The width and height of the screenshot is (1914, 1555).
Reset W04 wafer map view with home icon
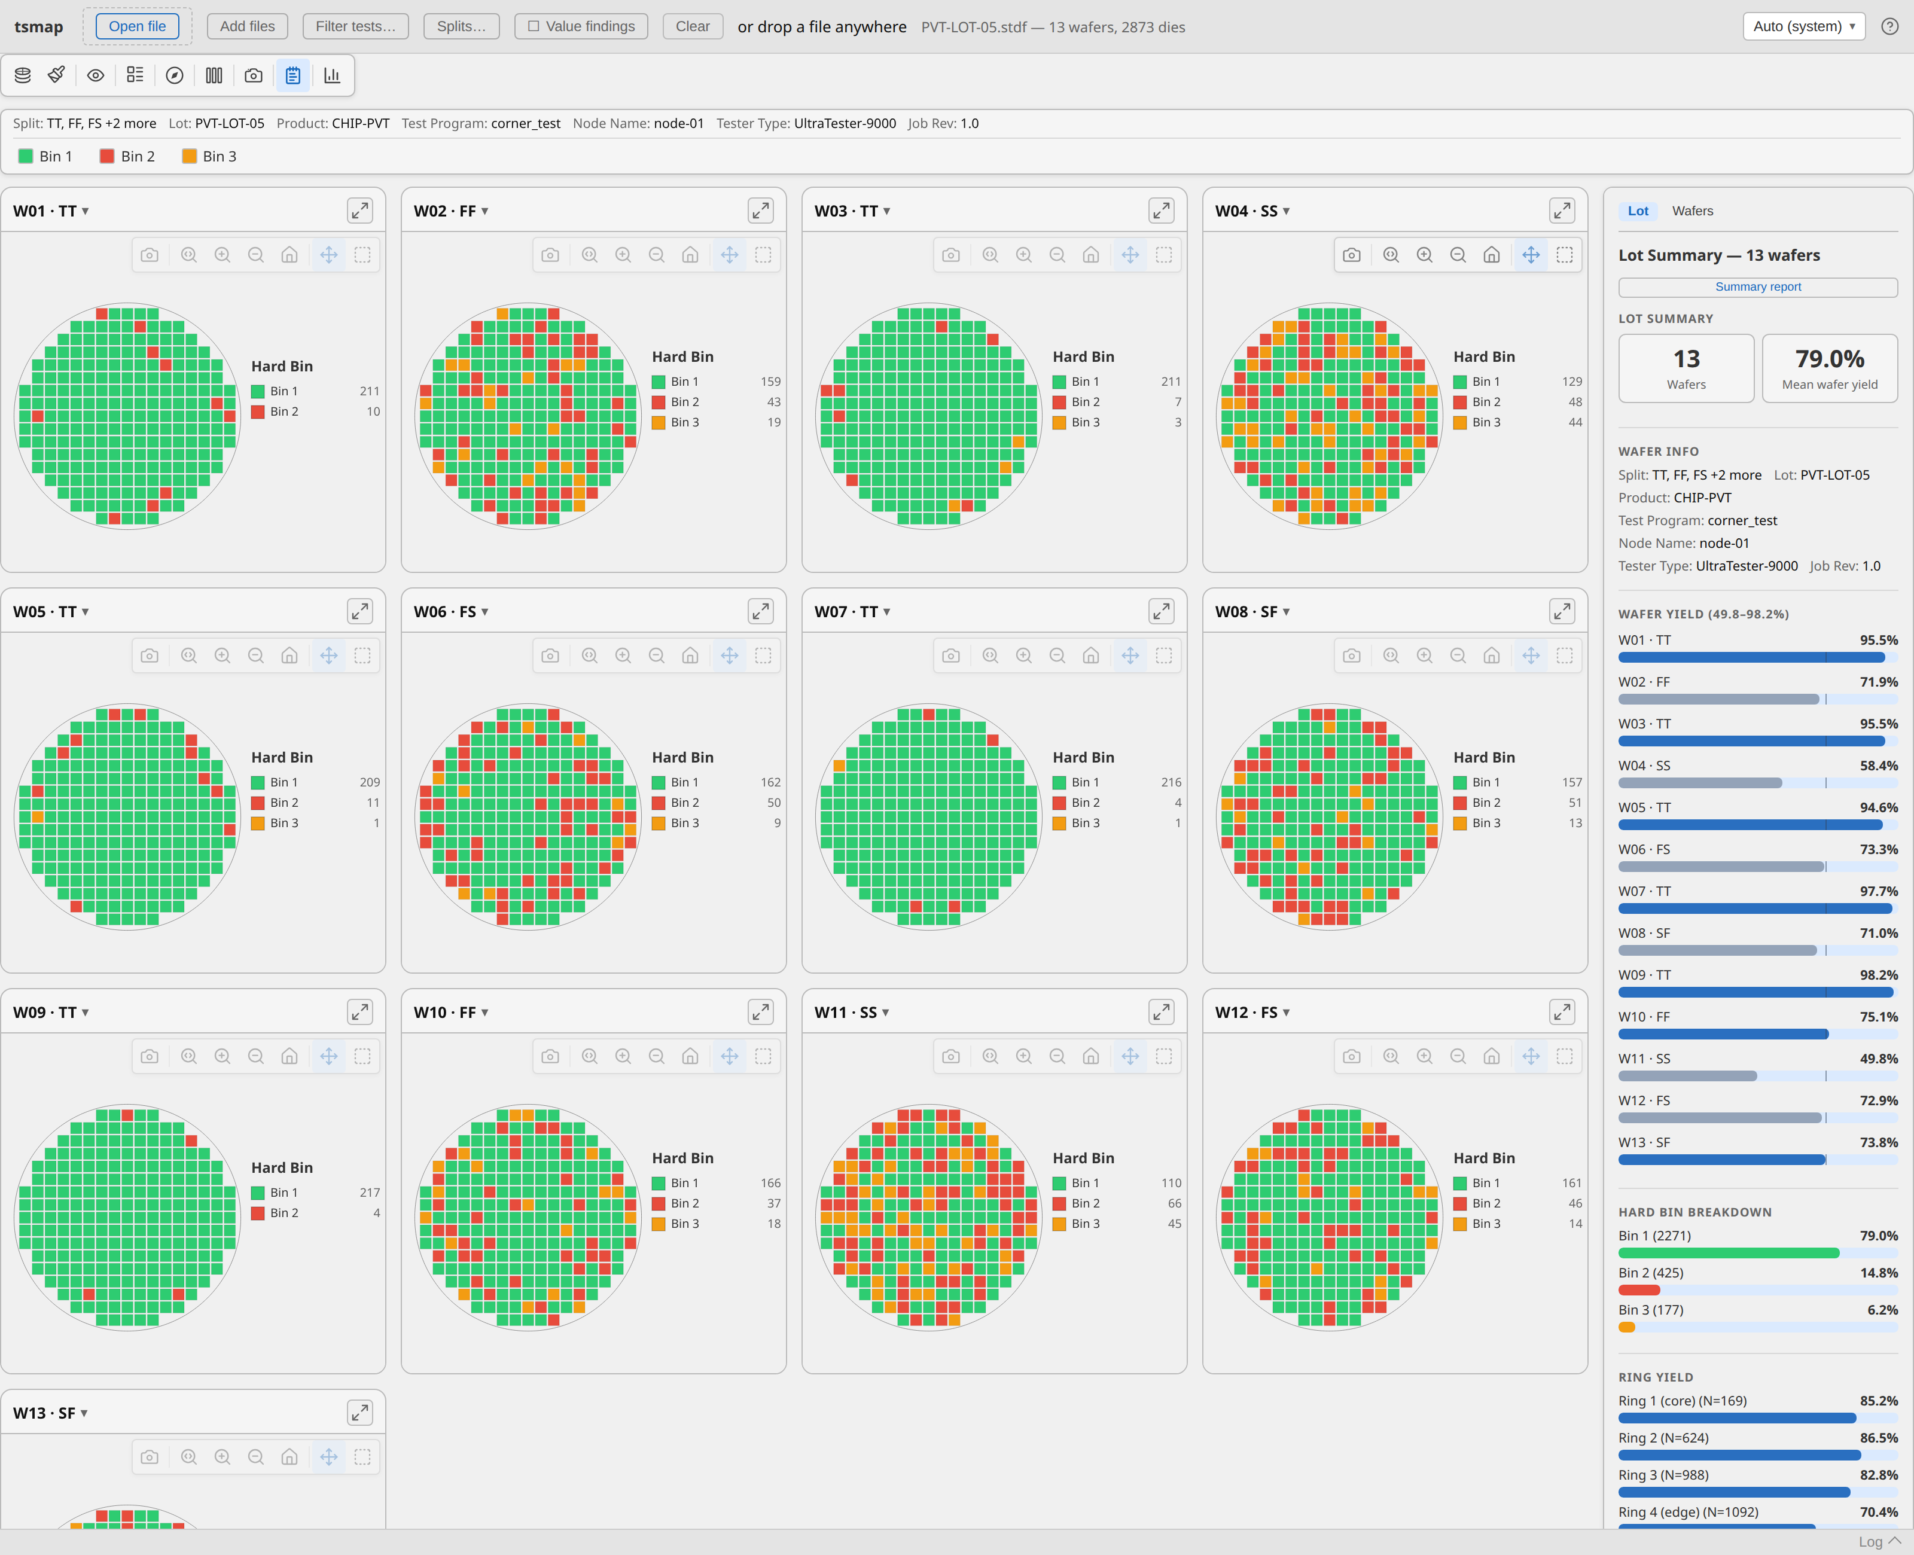click(1491, 255)
